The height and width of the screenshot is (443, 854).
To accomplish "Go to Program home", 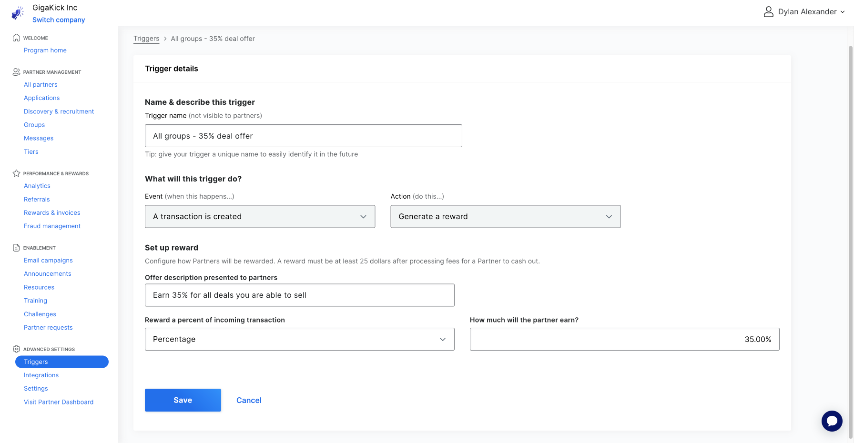I will tap(45, 50).
